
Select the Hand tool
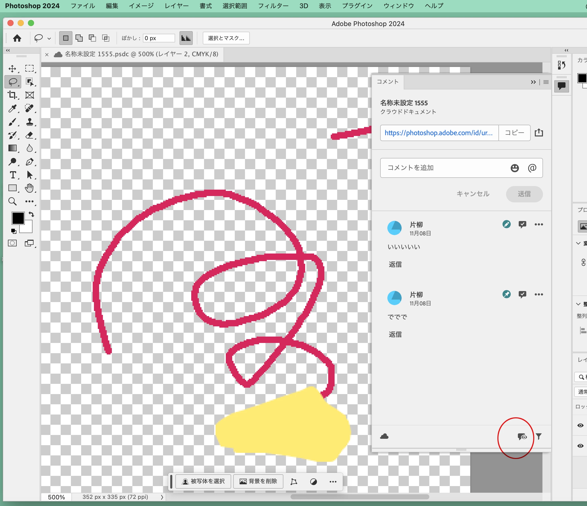click(29, 188)
